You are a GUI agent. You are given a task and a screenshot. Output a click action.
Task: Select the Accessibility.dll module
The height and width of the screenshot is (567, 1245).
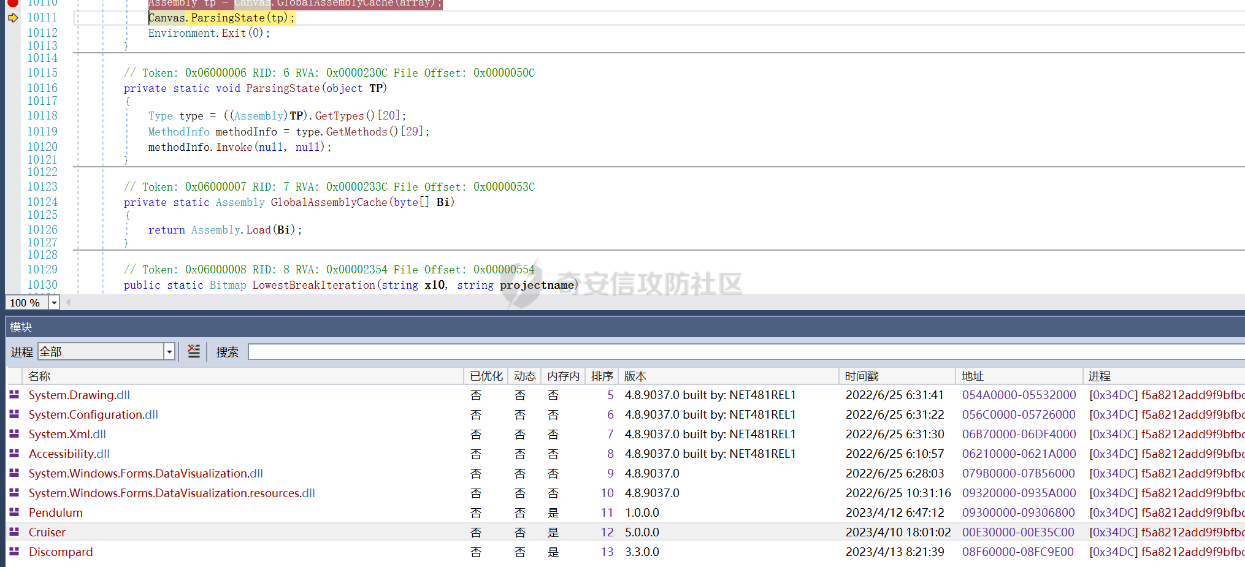(69, 454)
